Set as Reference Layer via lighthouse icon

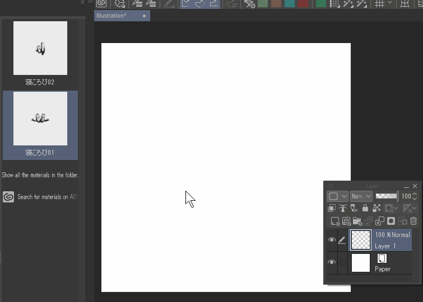[343, 208]
